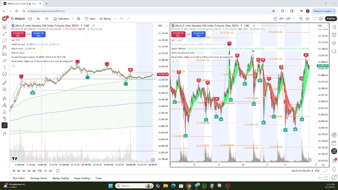Open the watchlist panel in right sidebar

334,27
